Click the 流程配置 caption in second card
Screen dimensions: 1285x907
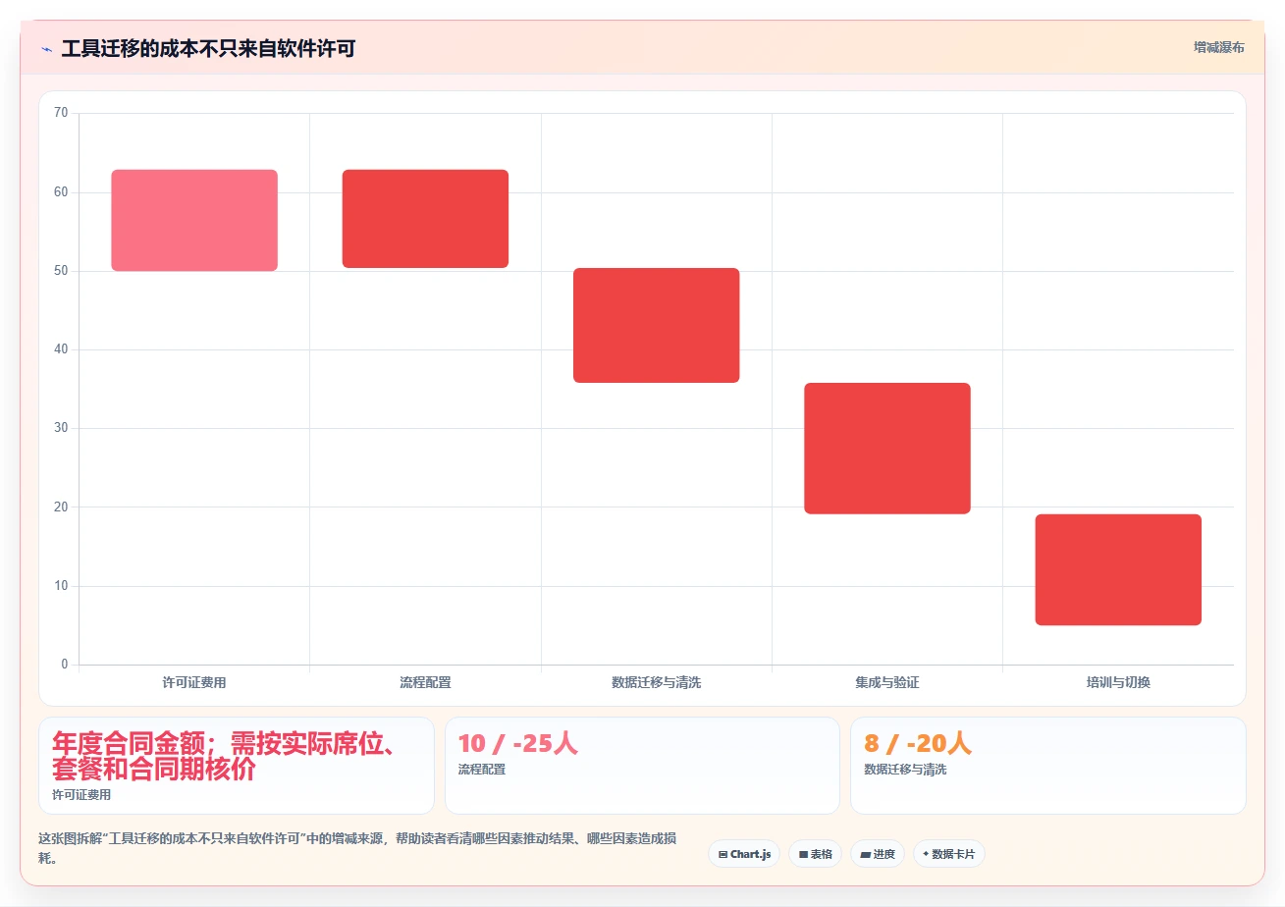click(x=482, y=770)
